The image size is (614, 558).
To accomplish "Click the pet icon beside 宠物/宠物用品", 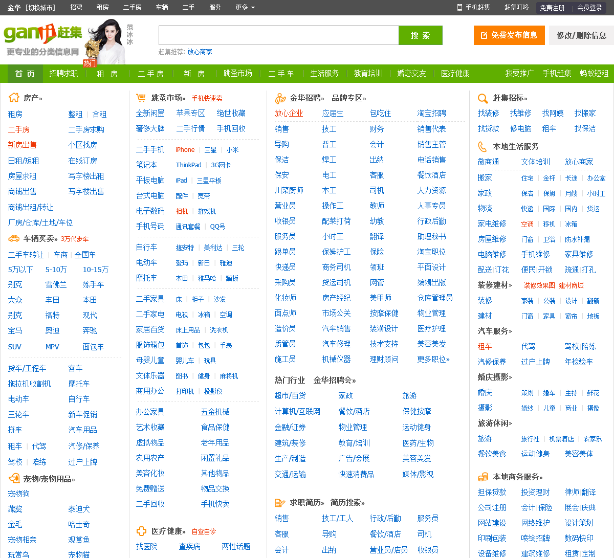I will coord(14,479).
